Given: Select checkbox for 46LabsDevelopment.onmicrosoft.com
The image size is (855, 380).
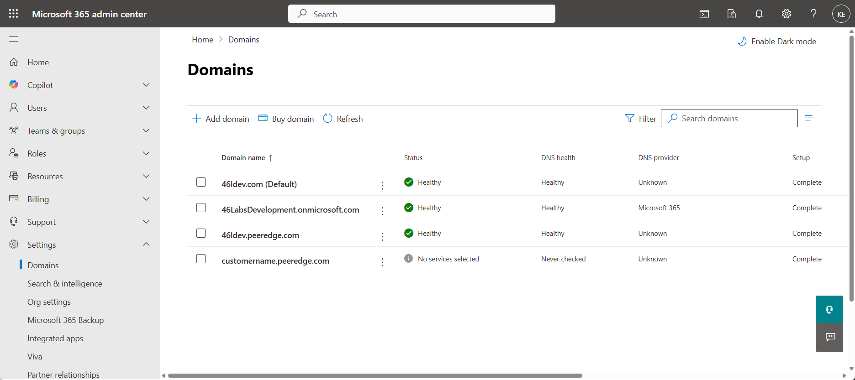Looking at the screenshot, I should click(201, 208).
